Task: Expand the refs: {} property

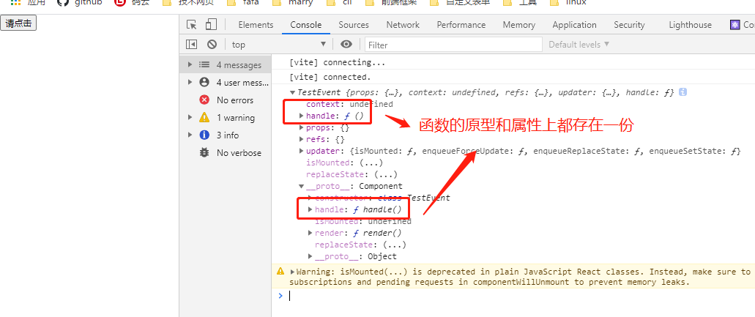Action: pos(302,140)
